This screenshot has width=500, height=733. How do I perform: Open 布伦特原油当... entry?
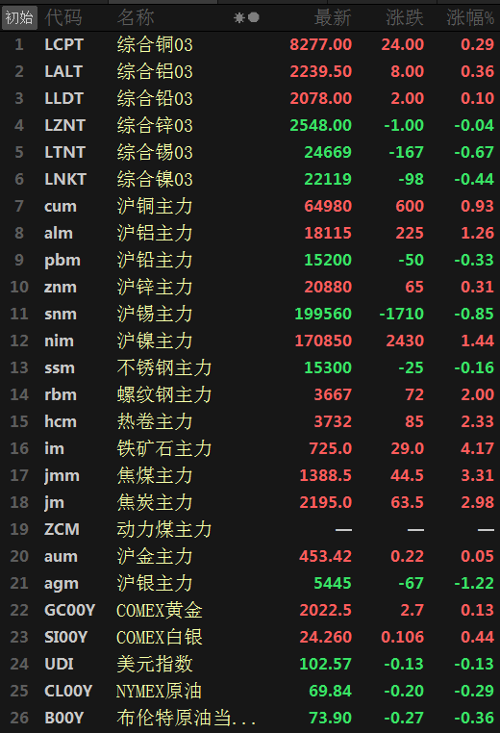(x=186, y=718)
